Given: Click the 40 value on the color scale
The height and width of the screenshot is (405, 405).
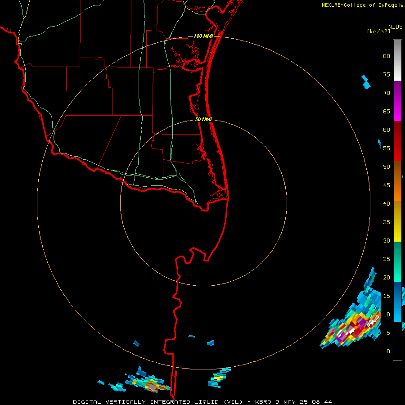Looking at the screenshot, I should [x=387, y=203].
